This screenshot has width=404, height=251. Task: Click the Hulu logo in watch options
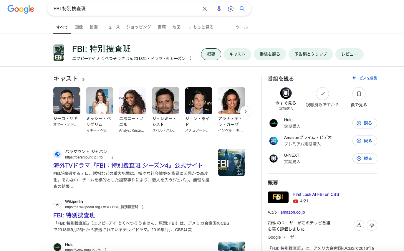point(274,123)
